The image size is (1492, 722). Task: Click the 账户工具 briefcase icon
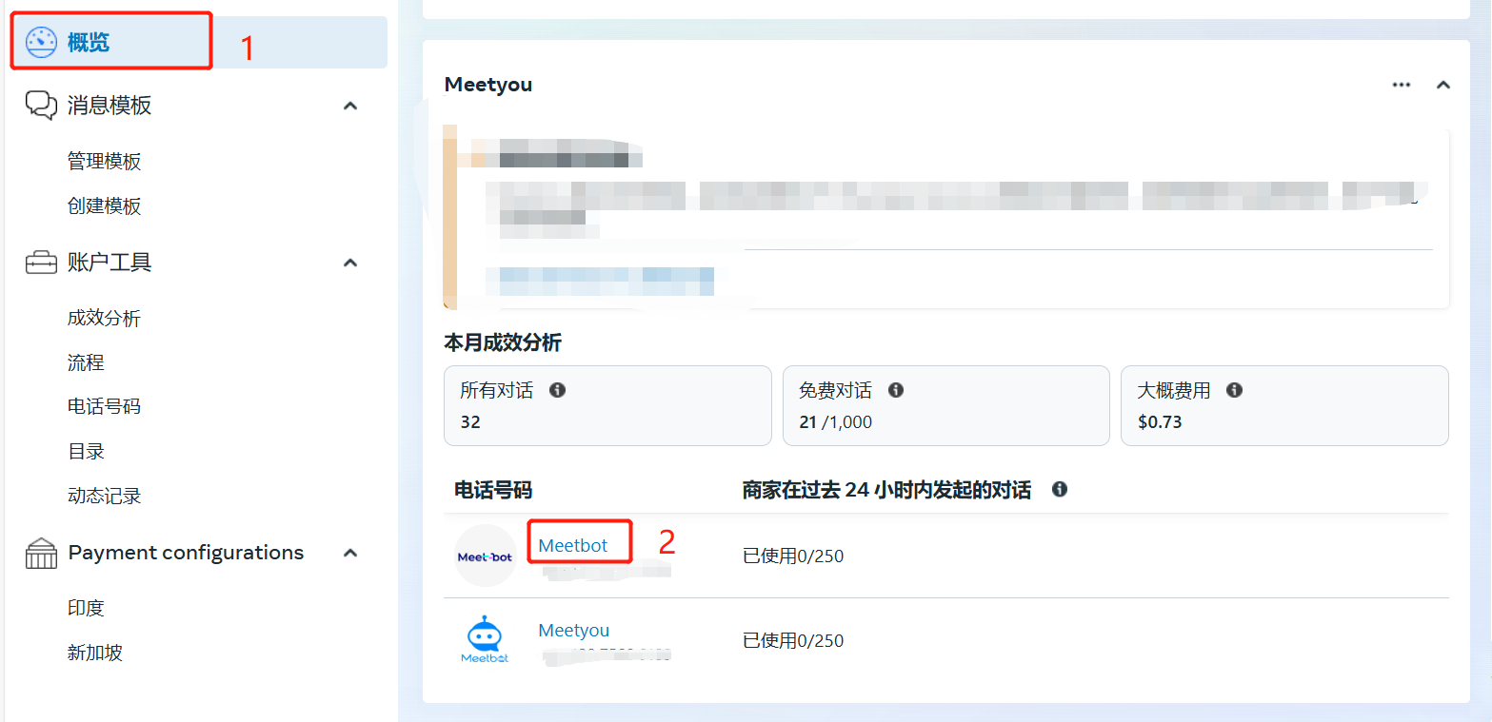(x=41, y=263)
